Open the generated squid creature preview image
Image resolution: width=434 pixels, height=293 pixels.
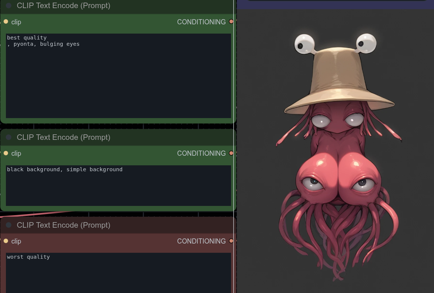coord(335,151)
